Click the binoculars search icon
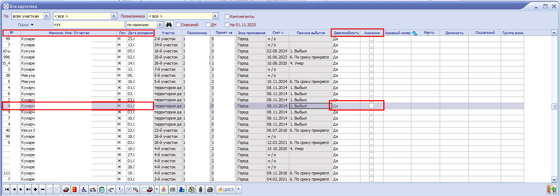This screenshot has height=196, width=560. pyautogui.click(x=169, y=25)
